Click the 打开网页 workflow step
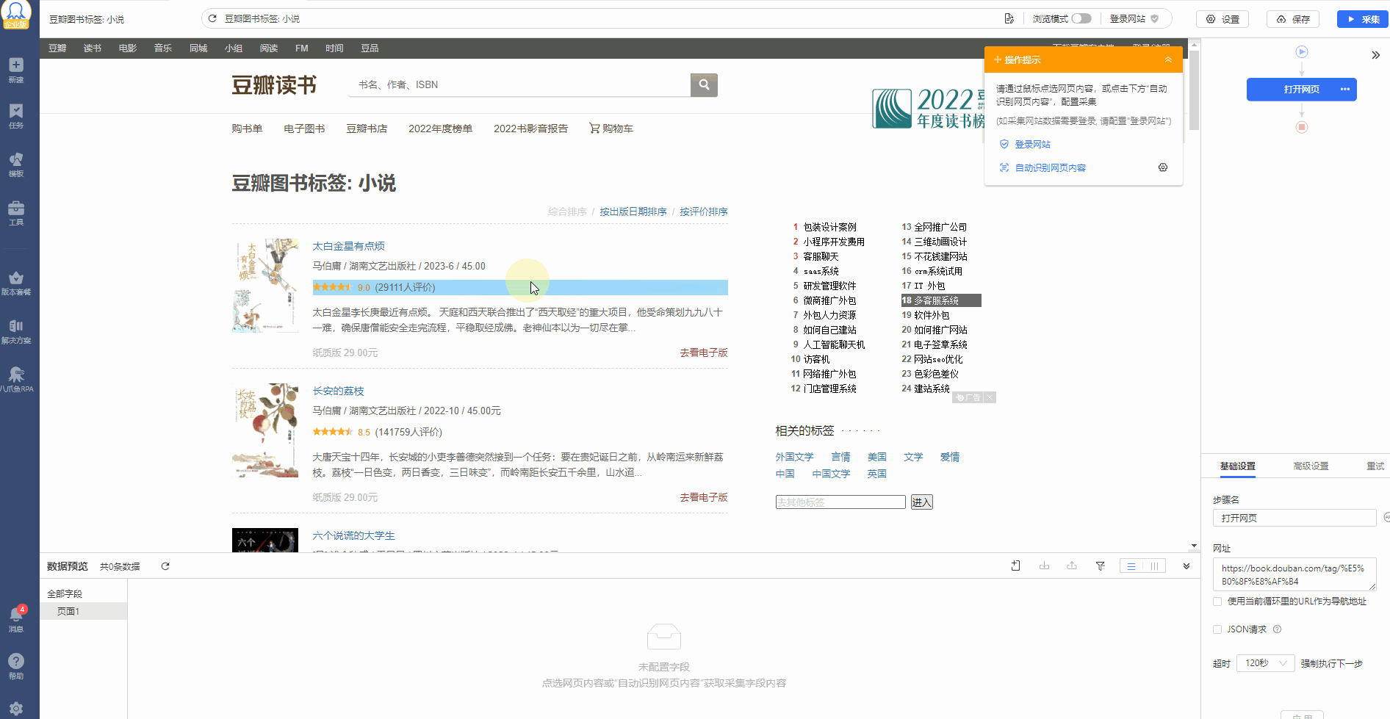Screen dimensions: 1390x719 [x=1302, y=89]
